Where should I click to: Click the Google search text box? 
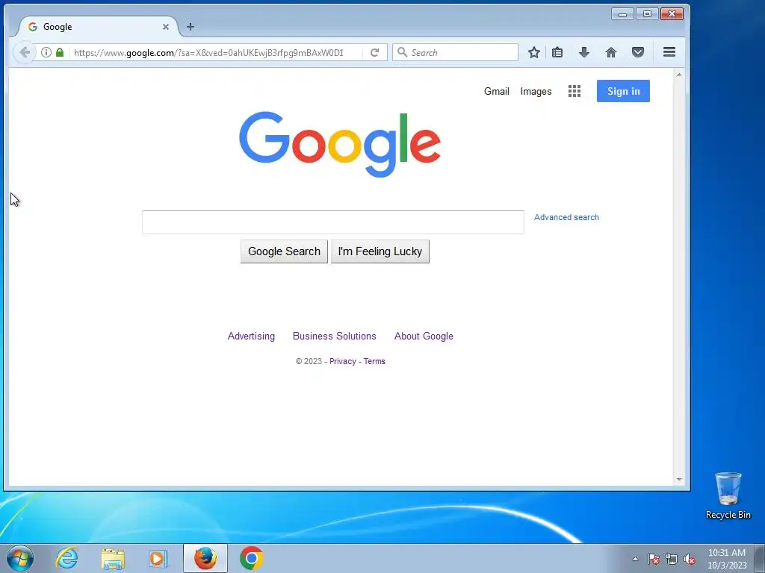333,222
